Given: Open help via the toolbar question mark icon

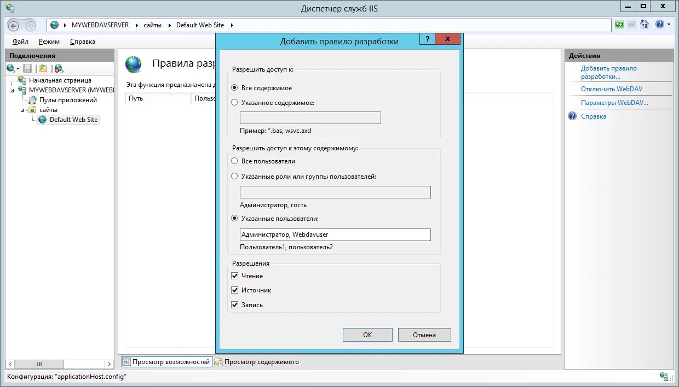Looking at the screenshot, I should click(x=660, y=25).
